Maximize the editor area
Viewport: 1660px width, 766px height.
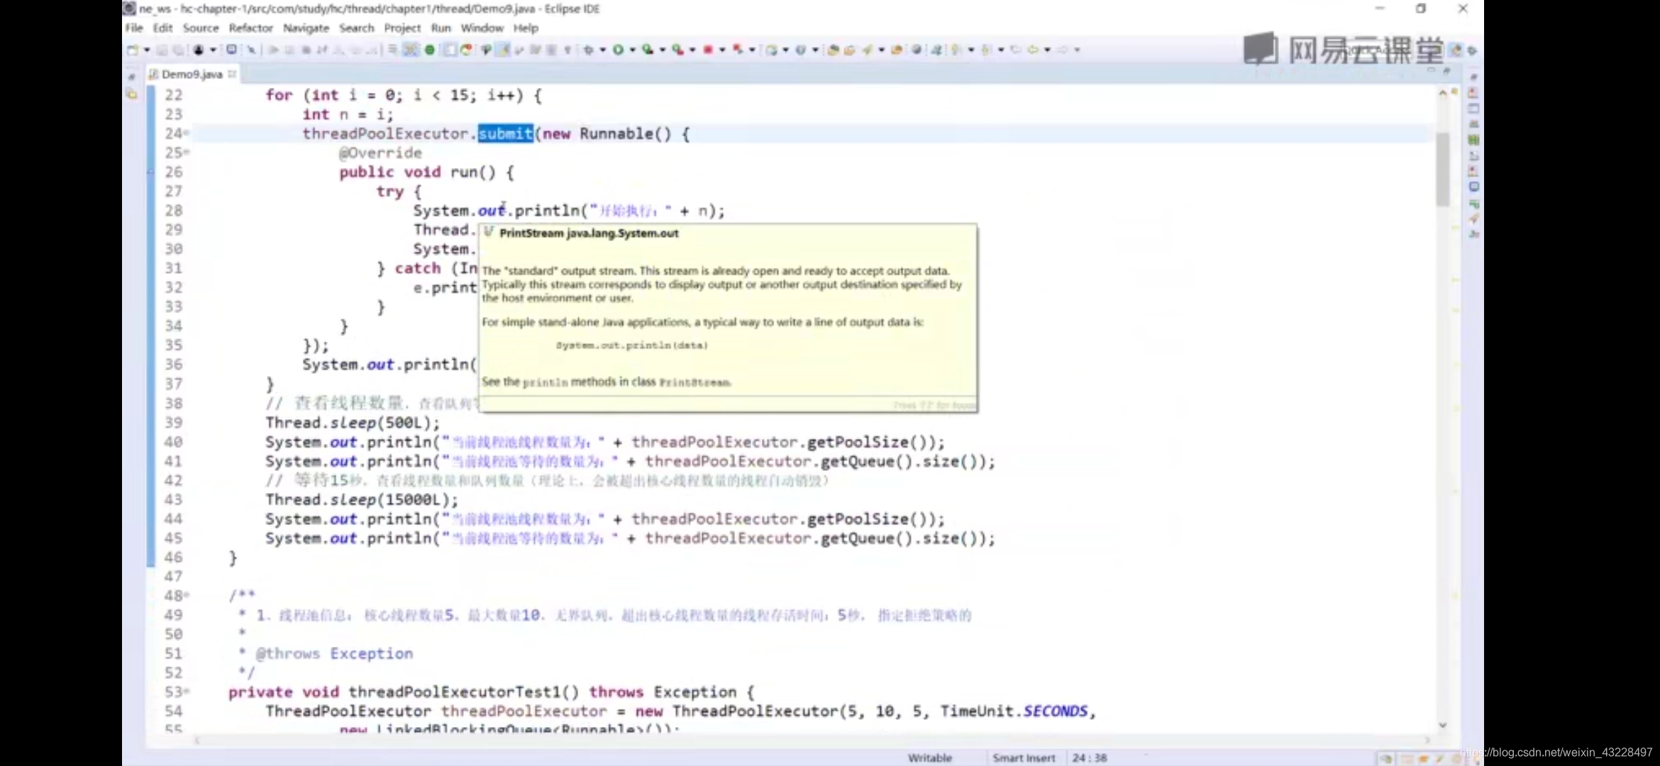coord(1446,72)
